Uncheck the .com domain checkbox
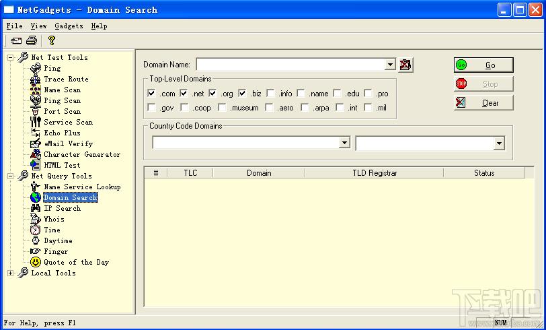Screen dimensions: 546x330 151,94
